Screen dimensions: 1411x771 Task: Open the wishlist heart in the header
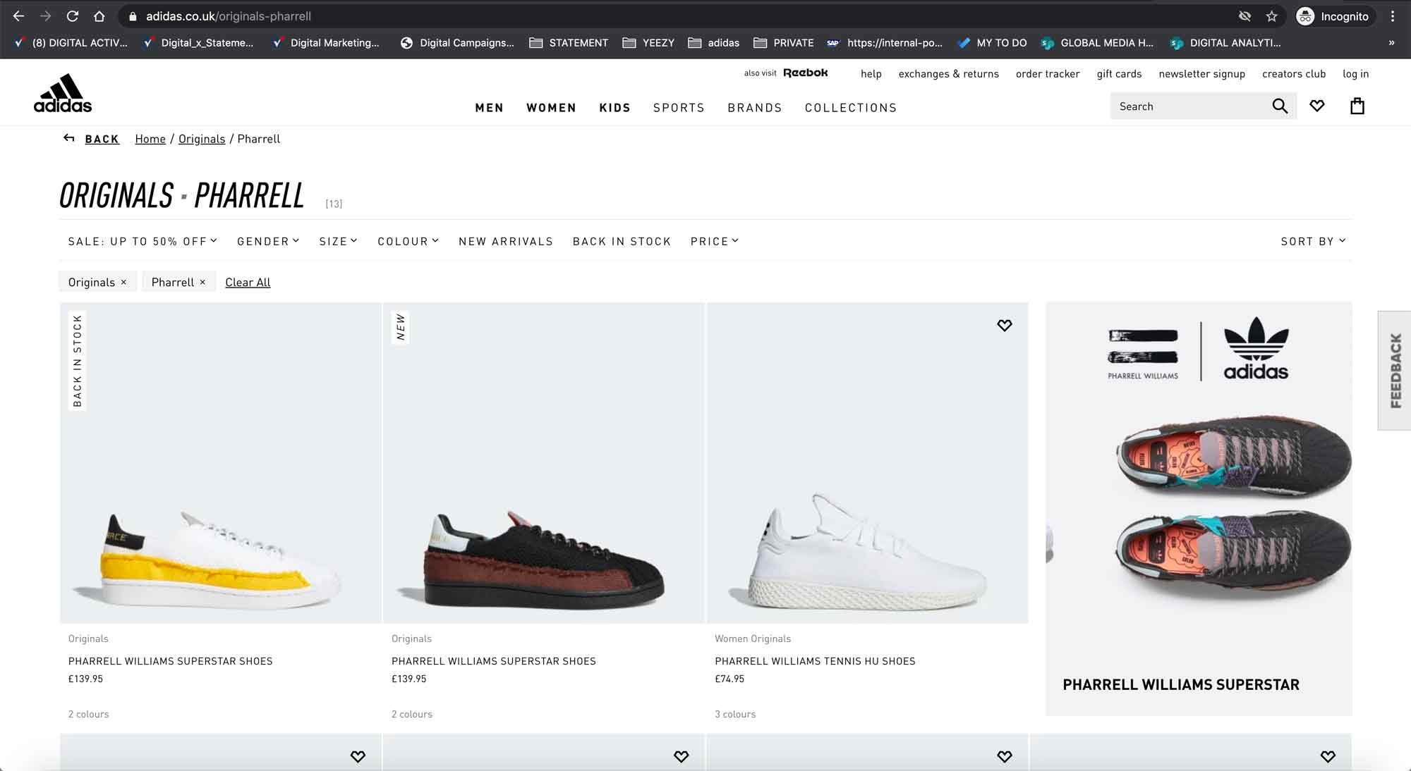tap(1317, 106)
